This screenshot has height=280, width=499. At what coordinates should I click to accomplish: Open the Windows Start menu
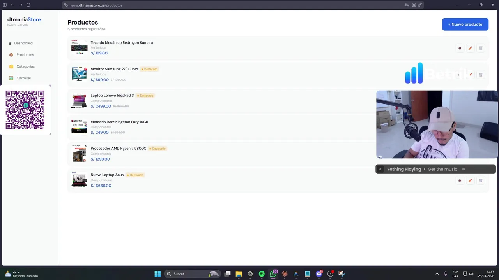(157, 274)
